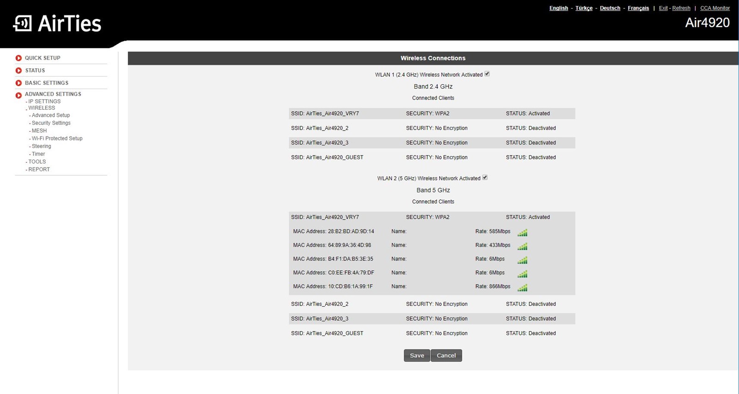Open Advanced Setup wireless page
The width and height of the screenshot is (739, 394).
coord(51,115)
